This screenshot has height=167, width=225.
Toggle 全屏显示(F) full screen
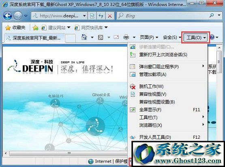coord(167,110)
